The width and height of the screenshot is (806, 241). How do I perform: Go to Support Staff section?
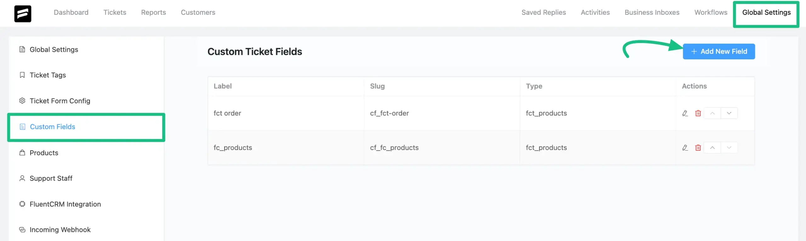point(51,179)
